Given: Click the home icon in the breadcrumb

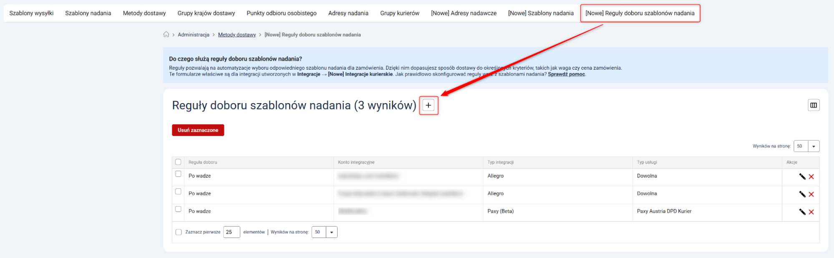Looking at the screenshot, I should click(x=166, y=35).
